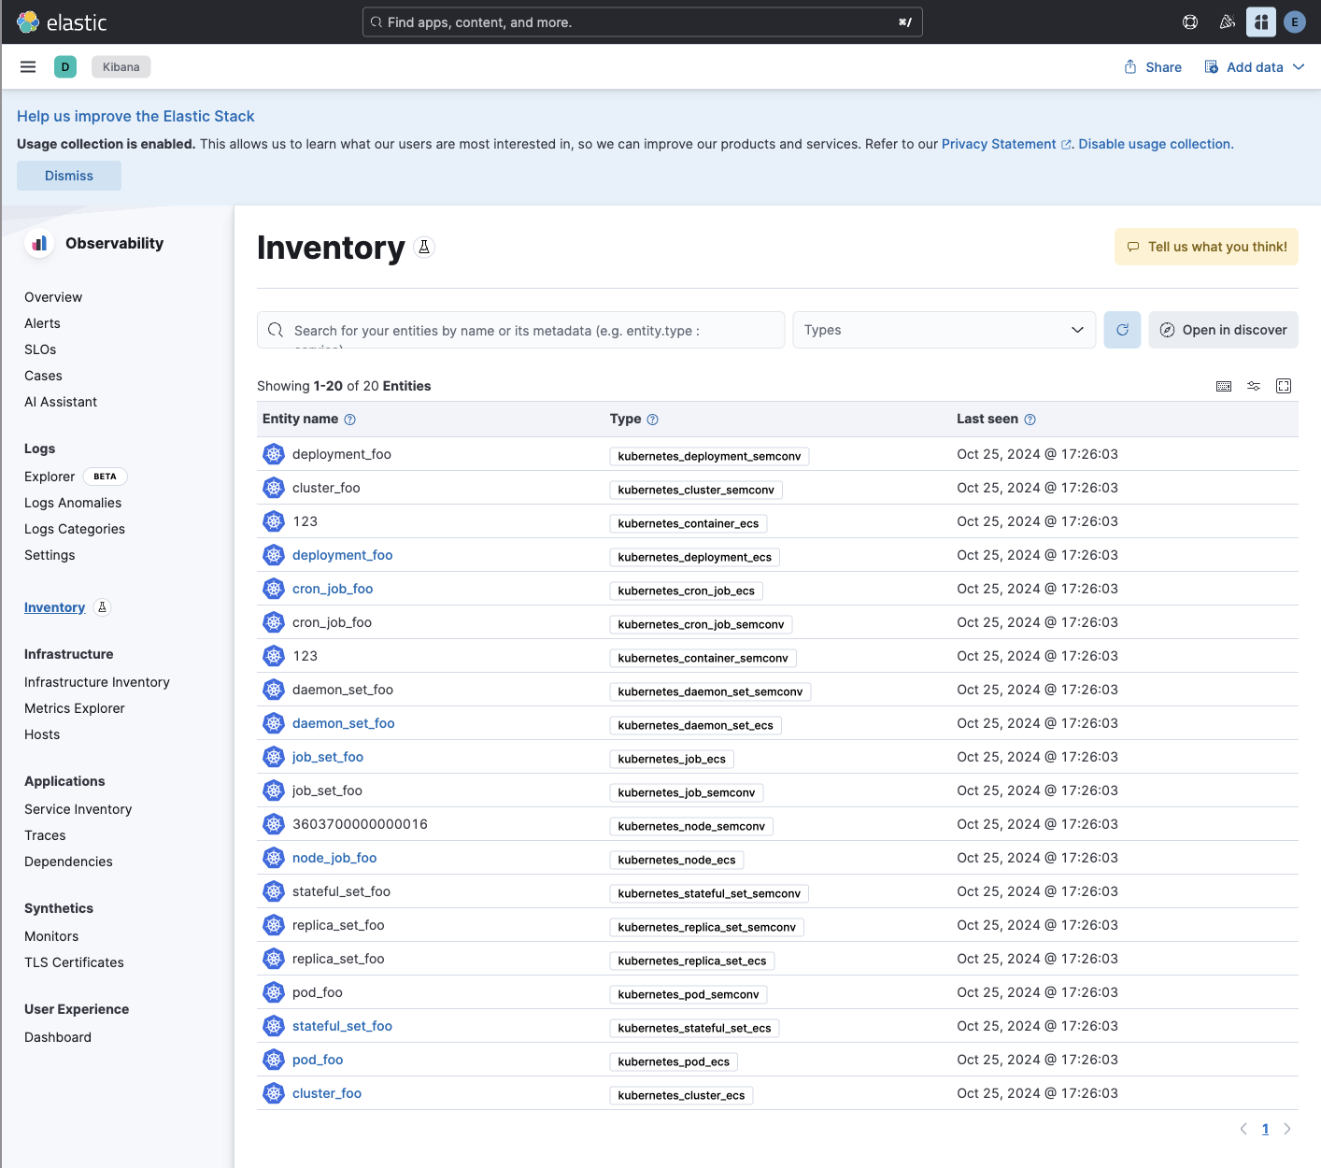1321x1168 pixels.
Task: Click Kubernetes icon for deployment_foo semconv row
Action: 274,454
